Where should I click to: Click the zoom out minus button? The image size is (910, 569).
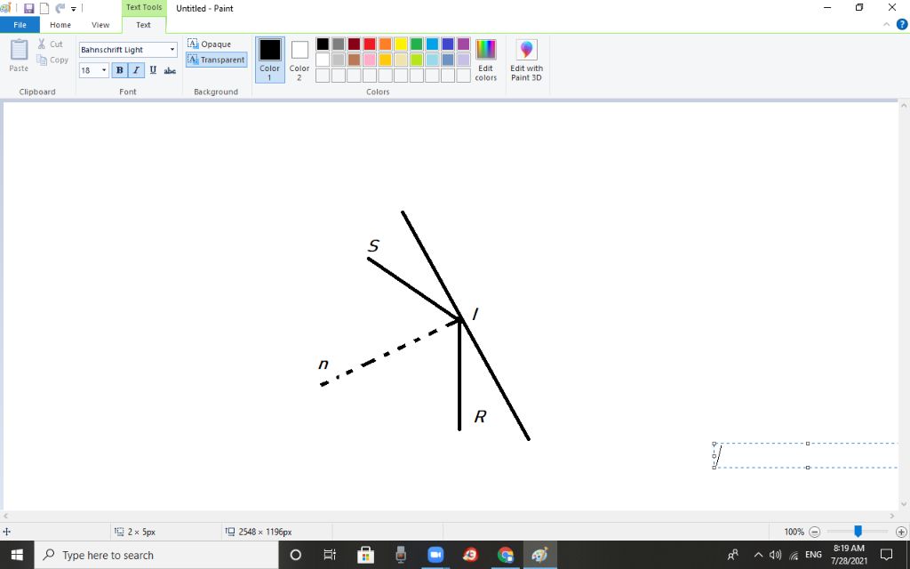click(815, 532)
